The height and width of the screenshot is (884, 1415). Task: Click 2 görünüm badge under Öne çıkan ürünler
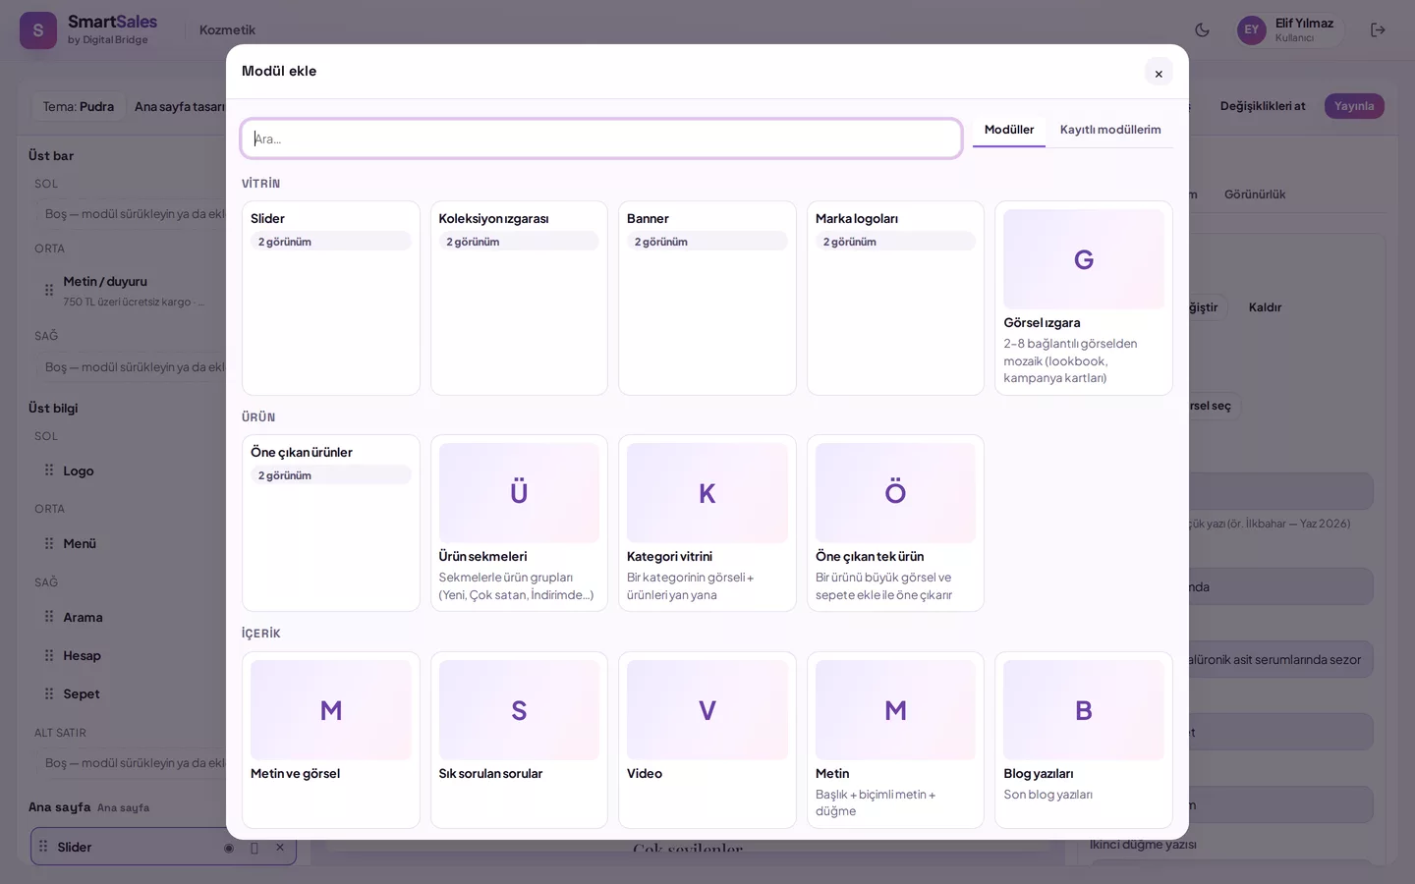[x=331, y=475]
